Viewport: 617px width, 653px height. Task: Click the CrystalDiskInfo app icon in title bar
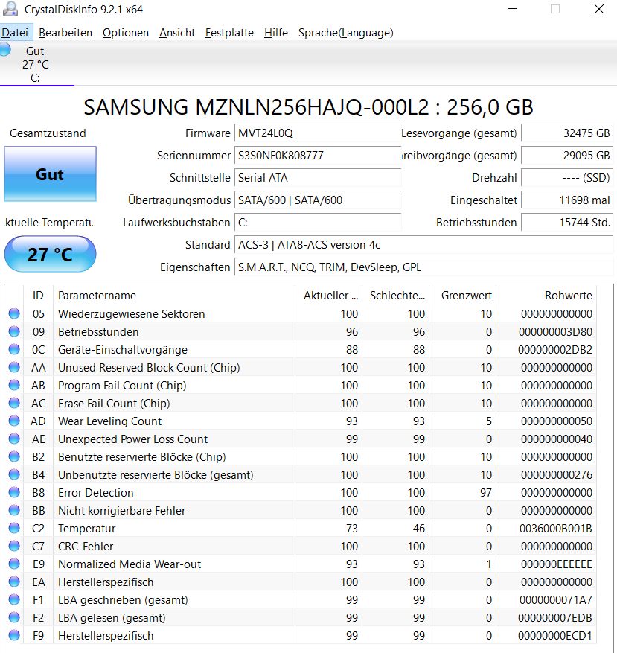tap(10, 9)
